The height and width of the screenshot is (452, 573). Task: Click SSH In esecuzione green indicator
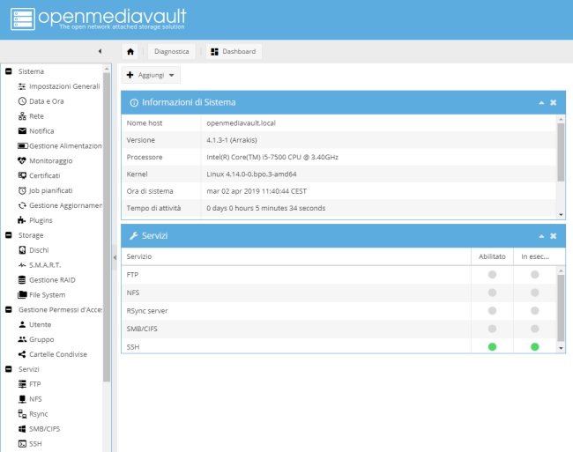click(x=534, y=347)
